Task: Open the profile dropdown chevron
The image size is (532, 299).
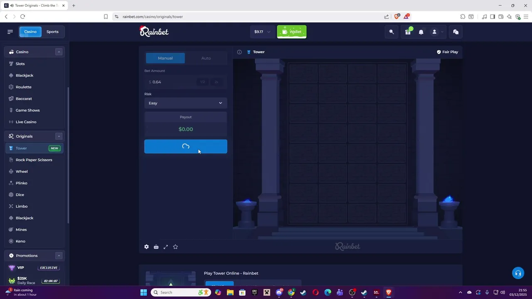Action: [x=442, y=32]
